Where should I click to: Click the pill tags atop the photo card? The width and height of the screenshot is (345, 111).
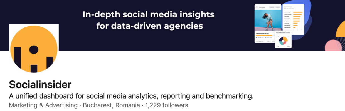[x=274, y=7]
